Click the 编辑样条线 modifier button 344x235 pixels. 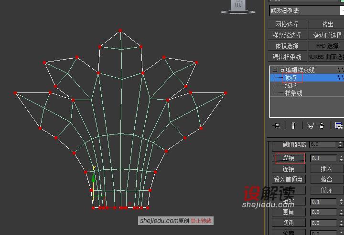click(x=287, y=57)
